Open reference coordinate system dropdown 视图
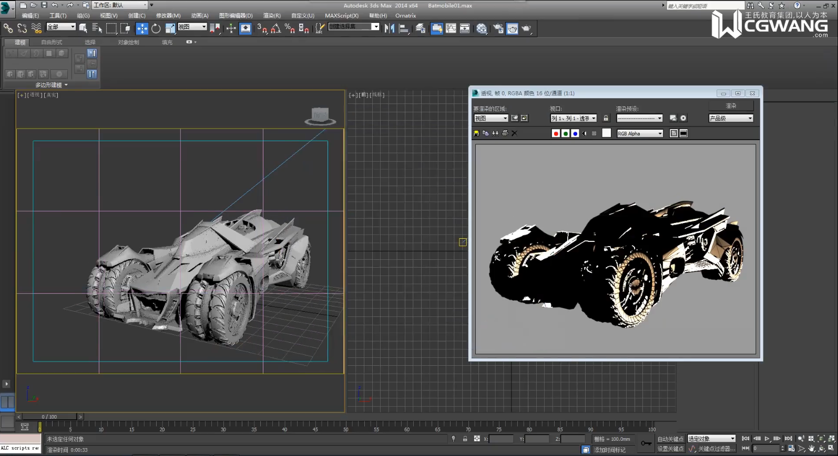 pos(192,27)
